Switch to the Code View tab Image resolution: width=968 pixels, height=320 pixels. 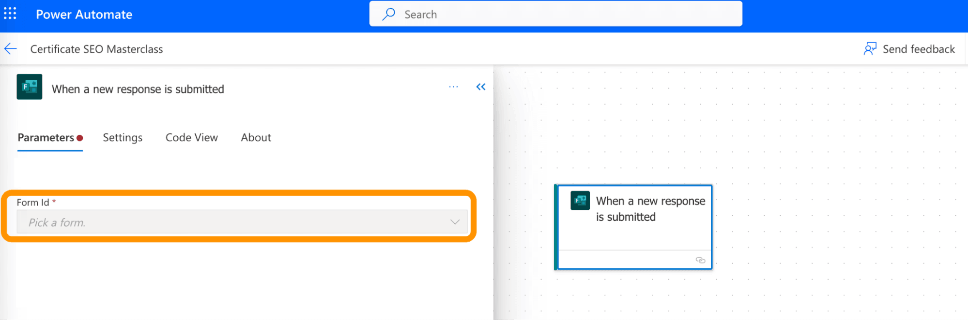point(192,138)
